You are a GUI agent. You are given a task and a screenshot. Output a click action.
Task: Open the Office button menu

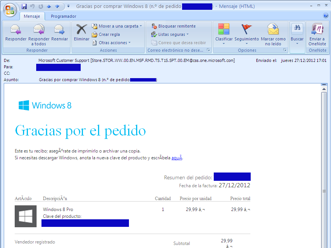pos(10,10)
